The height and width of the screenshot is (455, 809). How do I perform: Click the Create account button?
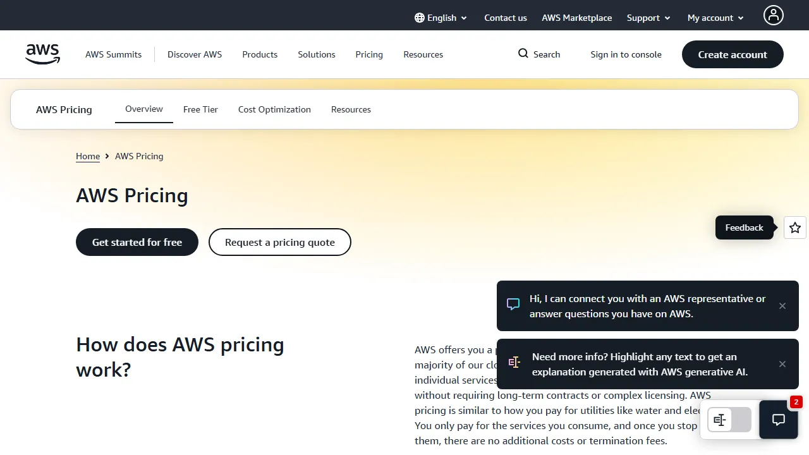point(733,54)
